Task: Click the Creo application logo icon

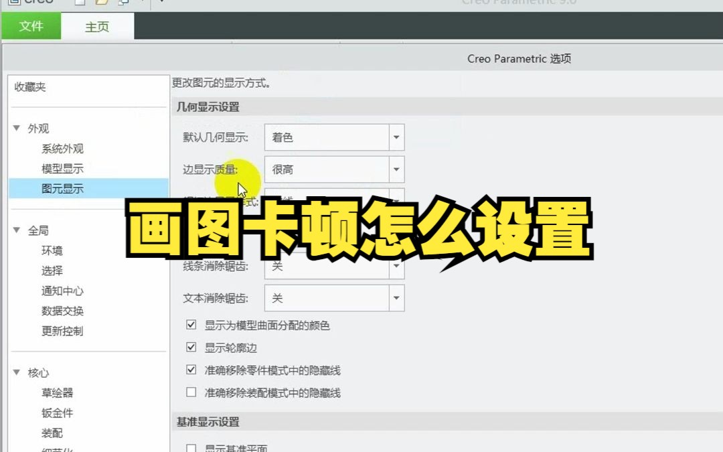Action: (15, 3)
